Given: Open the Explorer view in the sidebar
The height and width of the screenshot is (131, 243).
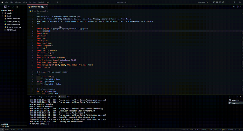Looking at the screenshot, I should coord(5,7).
